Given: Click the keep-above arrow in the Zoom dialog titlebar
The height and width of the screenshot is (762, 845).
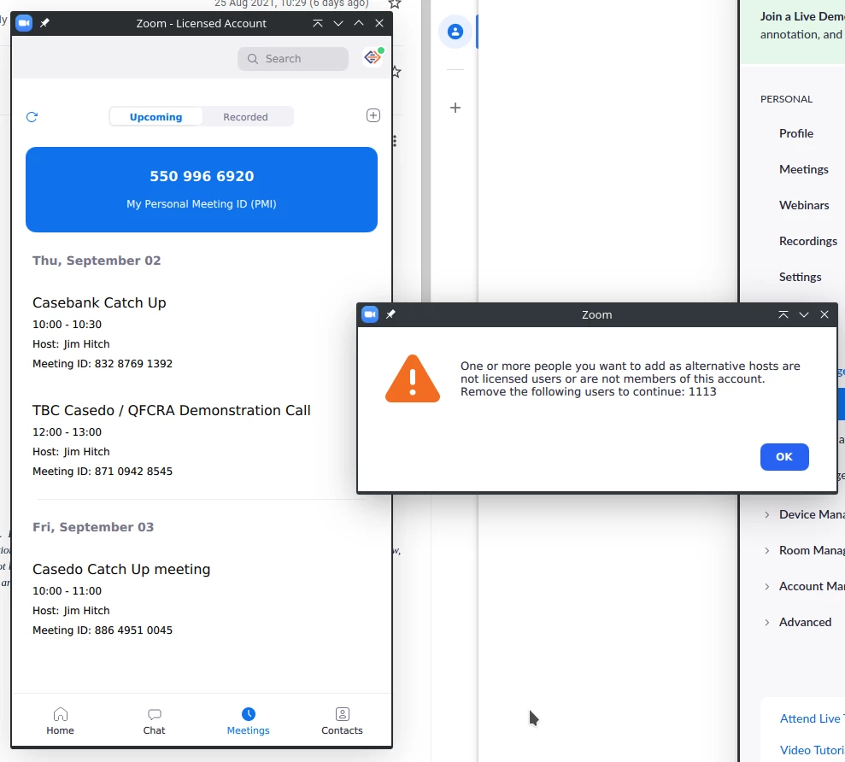Looking at the screenshot, I should tap(783, 314).
